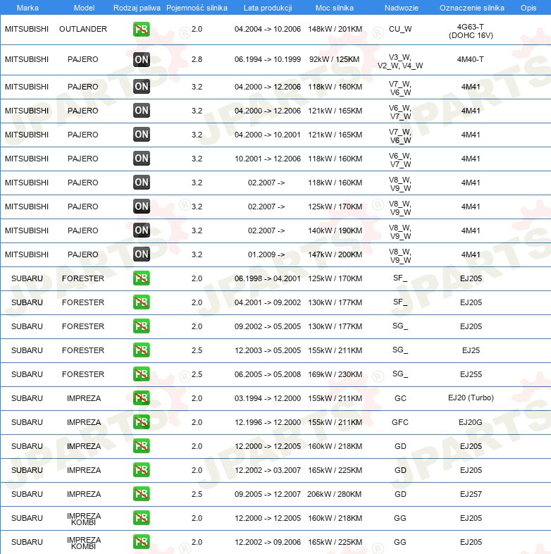Screen dimensions: 551x554
Task: Select date range 06.2005 -> 05.2008
Action: point(268,374)
